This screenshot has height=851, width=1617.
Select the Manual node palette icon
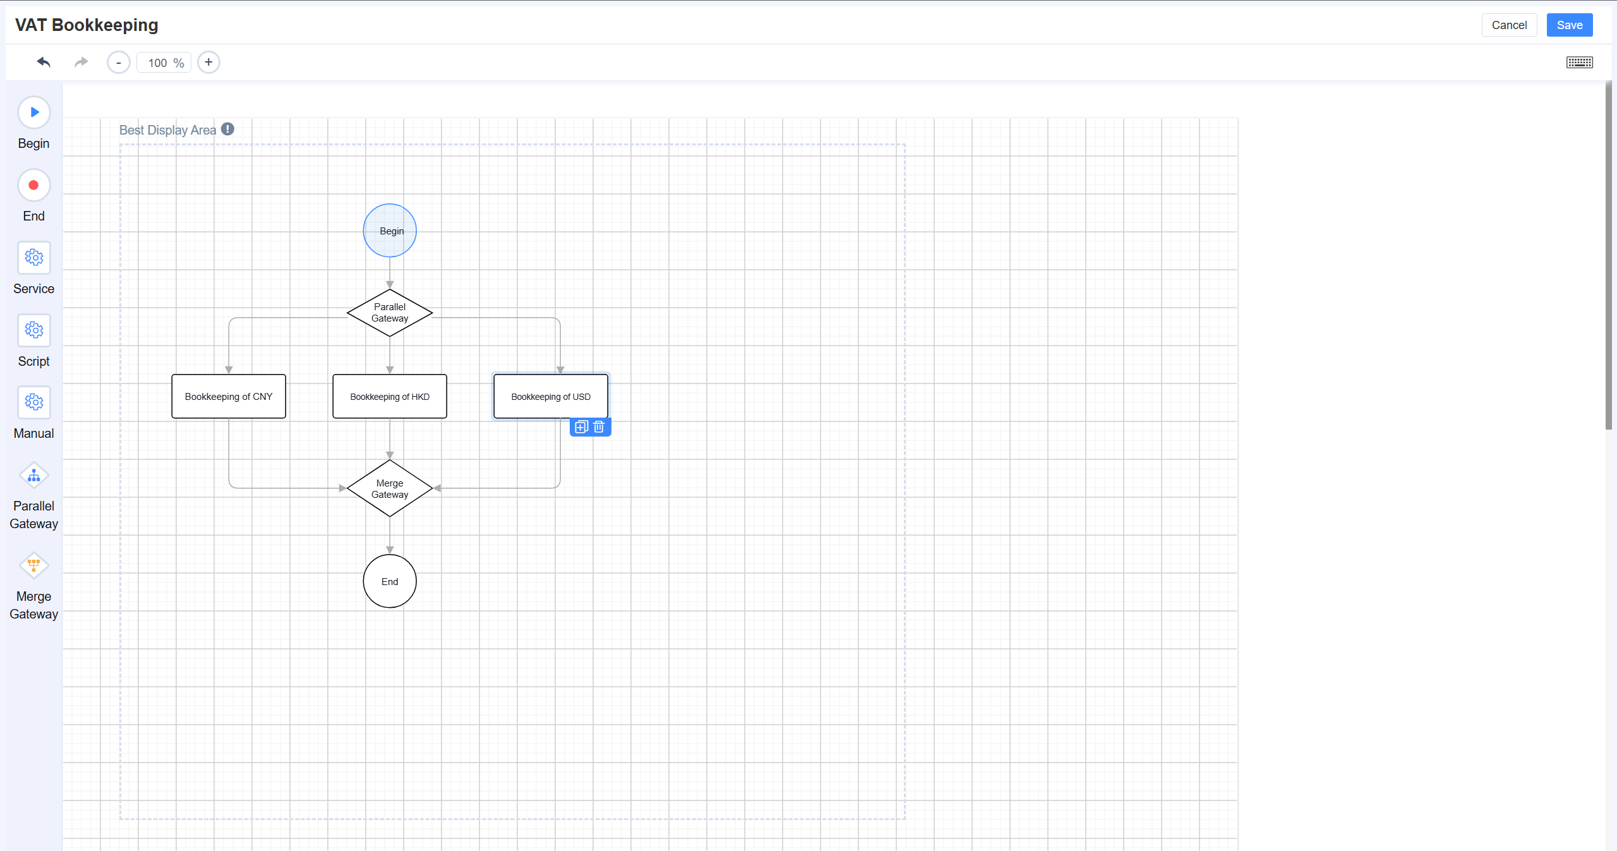[34, 402]
